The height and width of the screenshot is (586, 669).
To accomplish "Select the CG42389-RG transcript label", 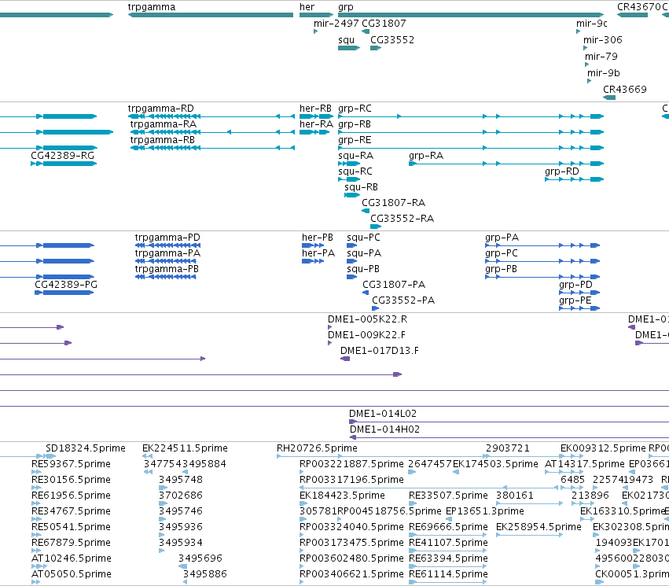I will [x=63, y=156].
